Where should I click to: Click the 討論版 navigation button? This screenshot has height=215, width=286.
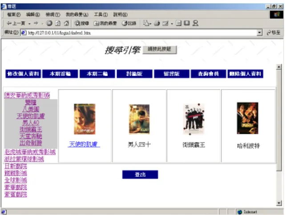pyautogui.click(x=135, y=74)
